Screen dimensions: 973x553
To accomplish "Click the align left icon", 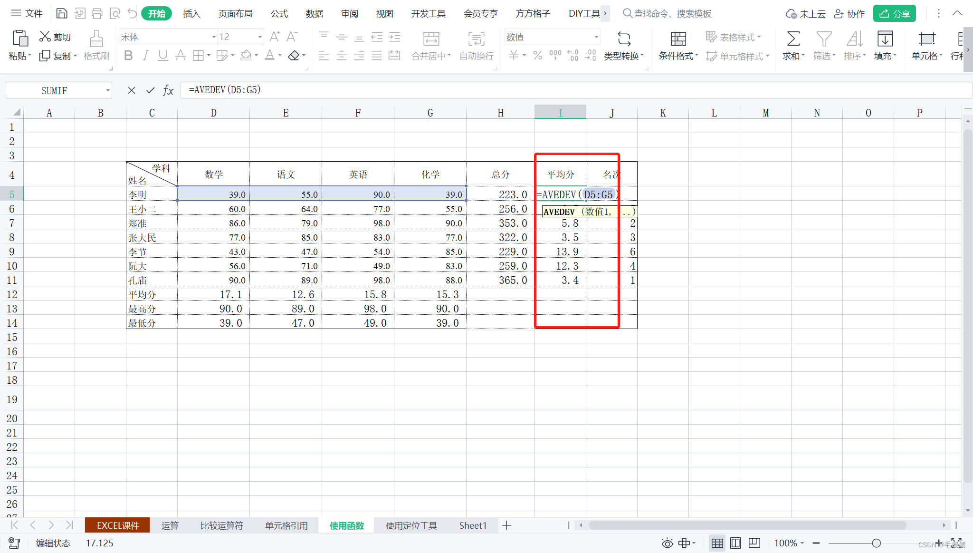I will click(x=324, y=56).
